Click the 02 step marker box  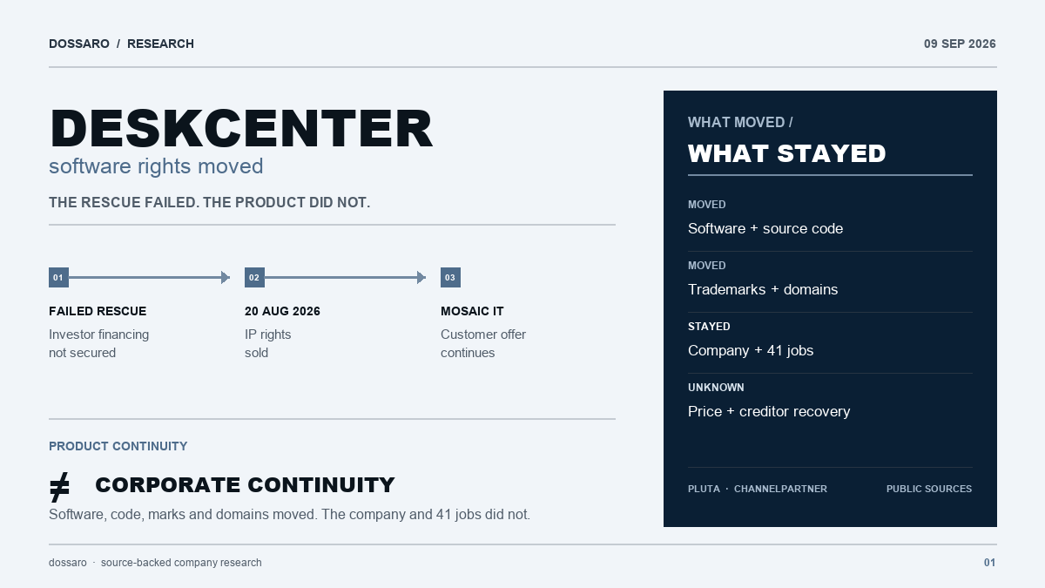tap(254, 278)
